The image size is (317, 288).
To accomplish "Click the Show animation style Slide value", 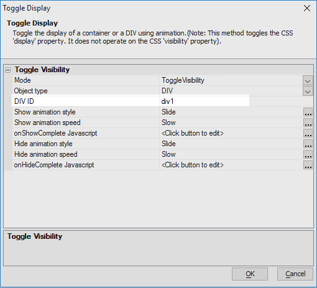I will [168, 112].
